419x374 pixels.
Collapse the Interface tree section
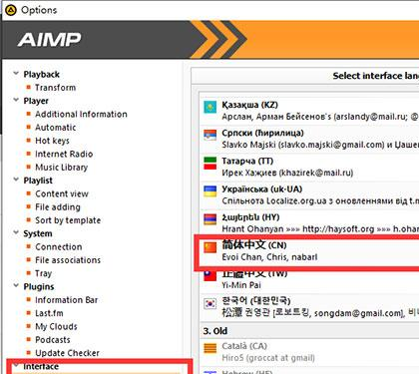[x=16, y=366]
